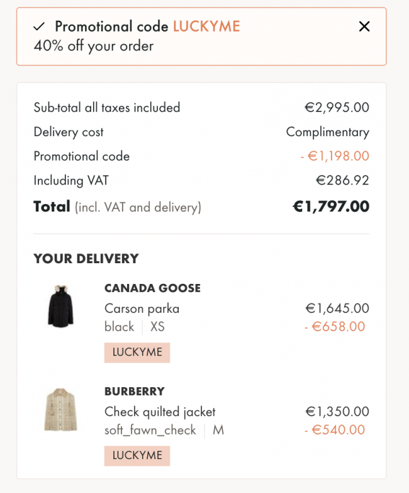This screenshot has width=409, height=493.
Task: Remove the LUCKYME promotional code with X
Action: [364, 26]
